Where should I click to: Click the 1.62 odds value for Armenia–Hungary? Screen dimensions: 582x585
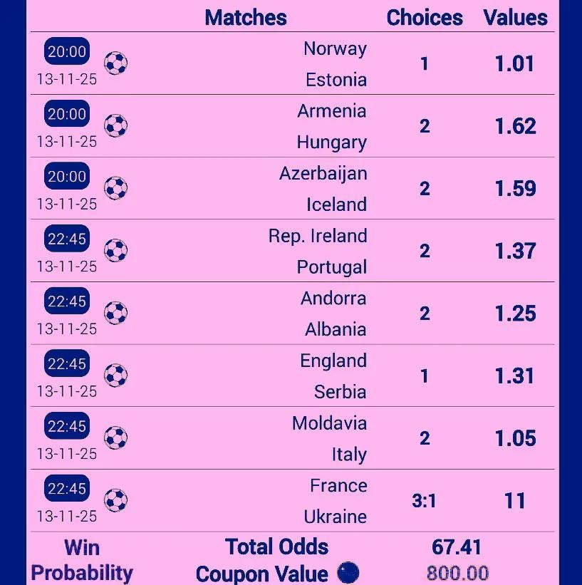515,126
